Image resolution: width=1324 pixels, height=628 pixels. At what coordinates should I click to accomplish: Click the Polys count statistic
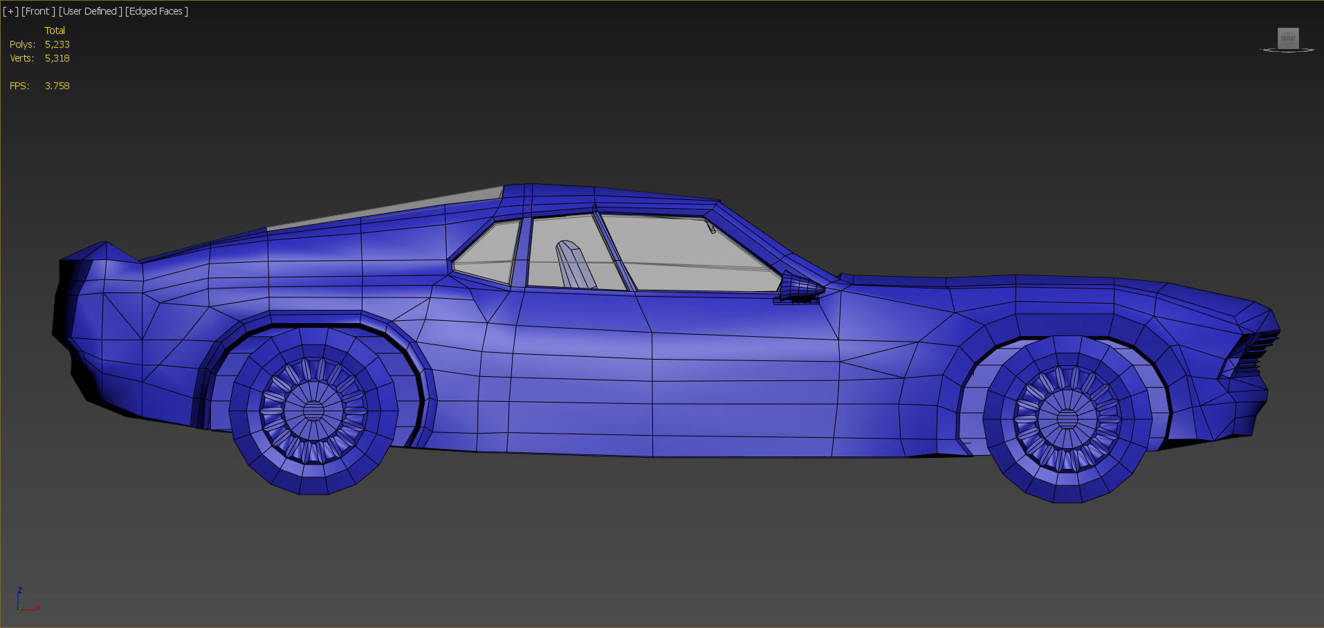coord(57,44)
